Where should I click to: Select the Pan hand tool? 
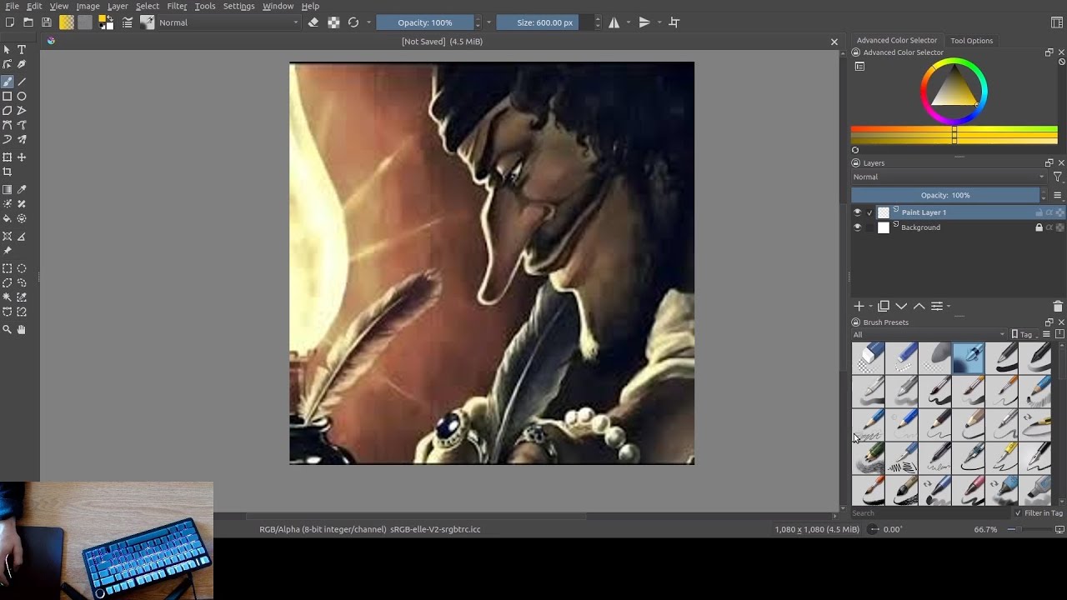pos(22,330)
